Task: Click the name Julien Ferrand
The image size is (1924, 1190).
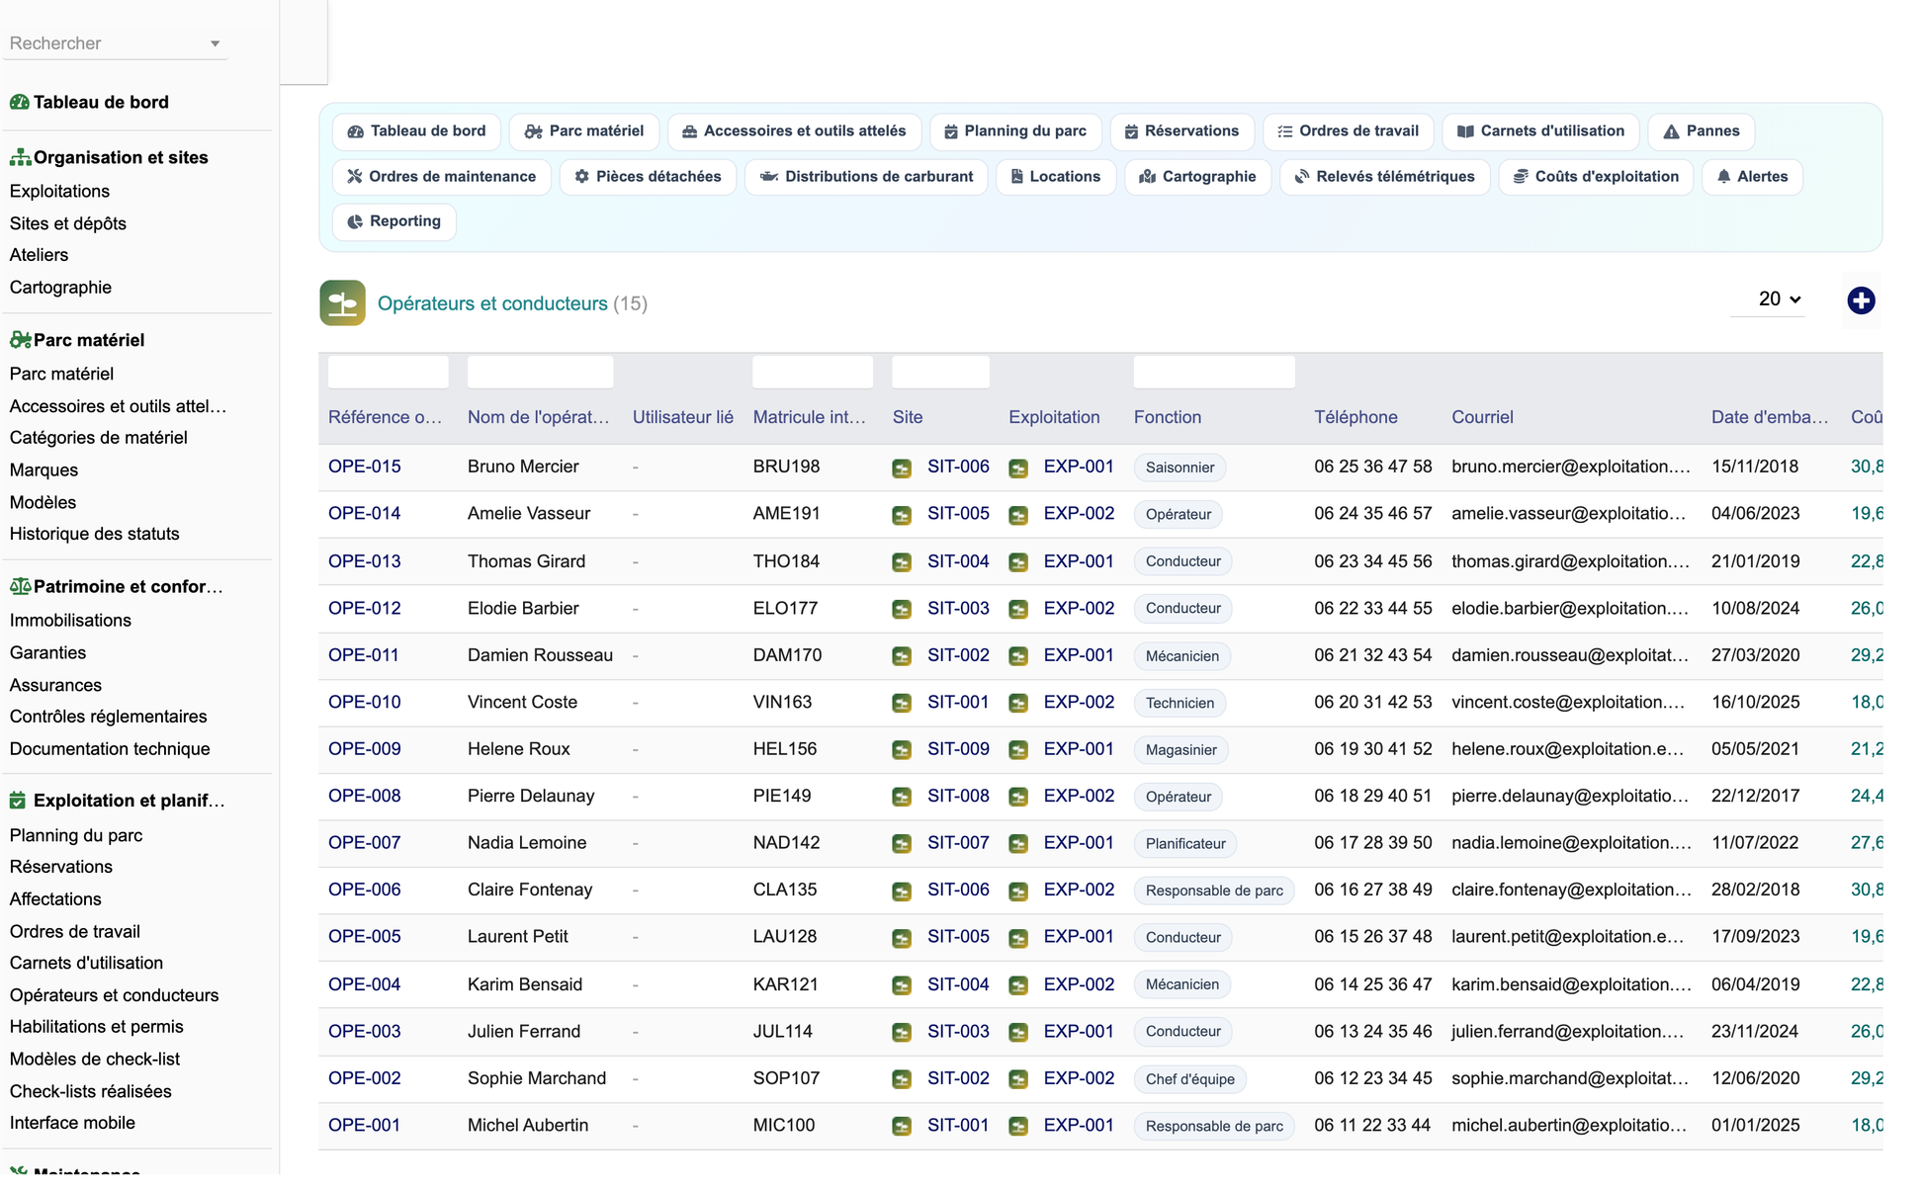Action: click(524, 1031)
